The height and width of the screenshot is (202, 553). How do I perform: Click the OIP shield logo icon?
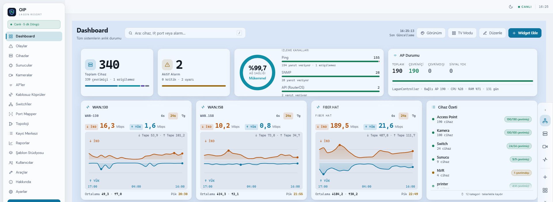point(12,12)
